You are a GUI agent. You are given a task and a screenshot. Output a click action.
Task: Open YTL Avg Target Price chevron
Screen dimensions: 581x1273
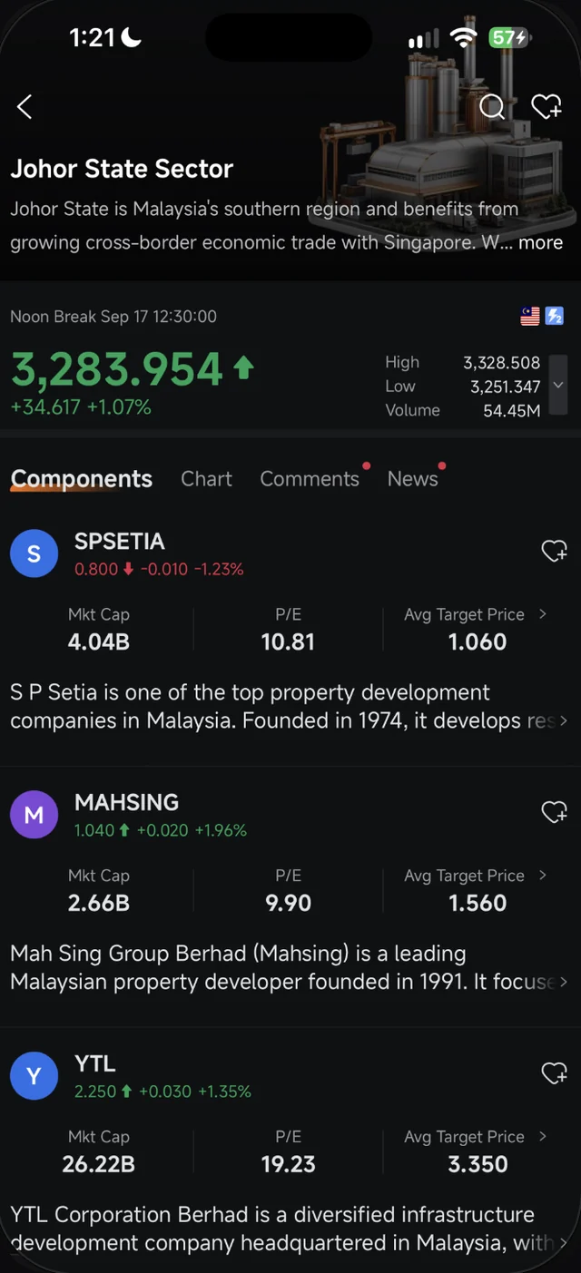coord(543,1137)
